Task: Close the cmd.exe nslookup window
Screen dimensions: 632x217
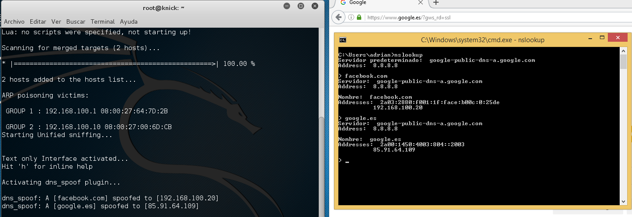Action: (618, 38)
